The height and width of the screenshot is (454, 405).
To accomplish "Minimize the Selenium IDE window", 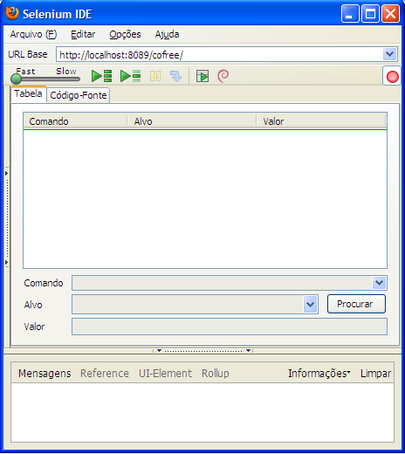I will tap(350, 13).
